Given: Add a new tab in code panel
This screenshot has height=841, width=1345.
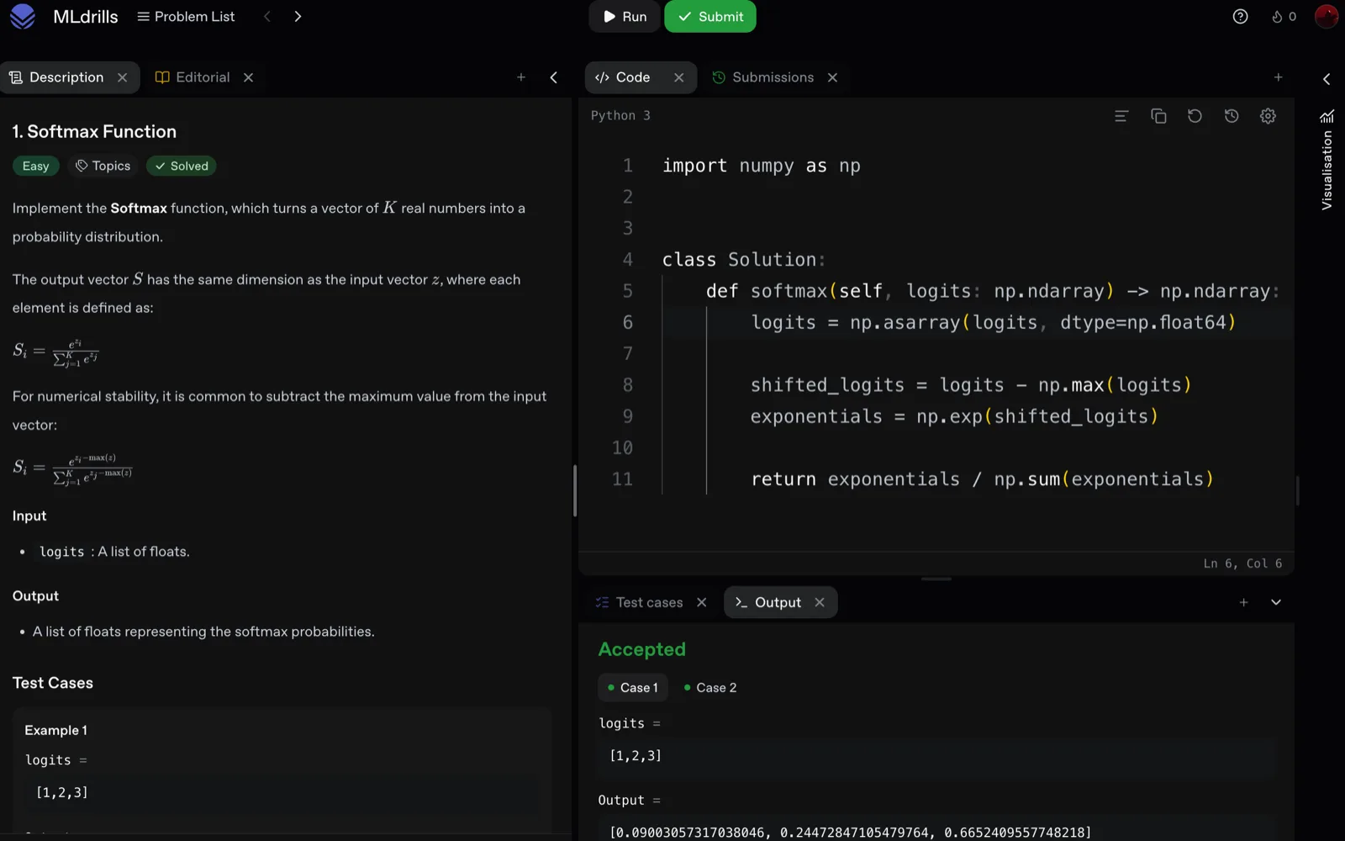Looking at the screenshot, I should point(1279,77).
